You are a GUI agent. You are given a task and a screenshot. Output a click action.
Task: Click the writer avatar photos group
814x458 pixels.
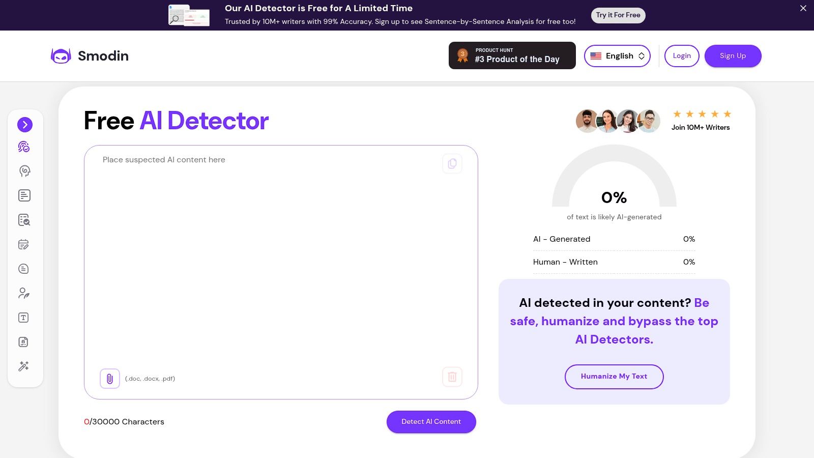click(618, 121)
